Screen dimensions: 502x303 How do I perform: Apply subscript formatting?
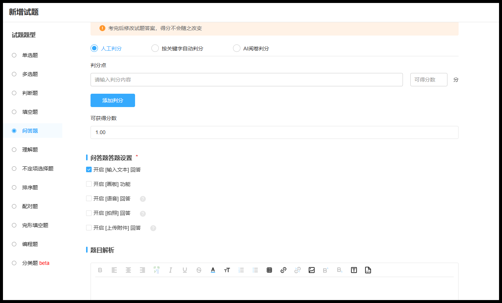pos(340,270)
